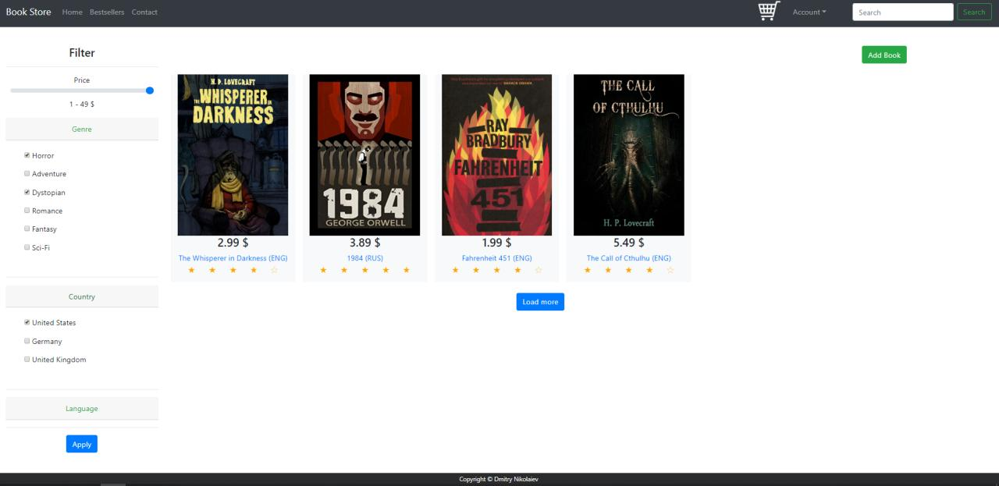The height and width of the screenshot is (486, 999).
Task: Open The Whisperer in Darkness book link
Action: point(232,257)
